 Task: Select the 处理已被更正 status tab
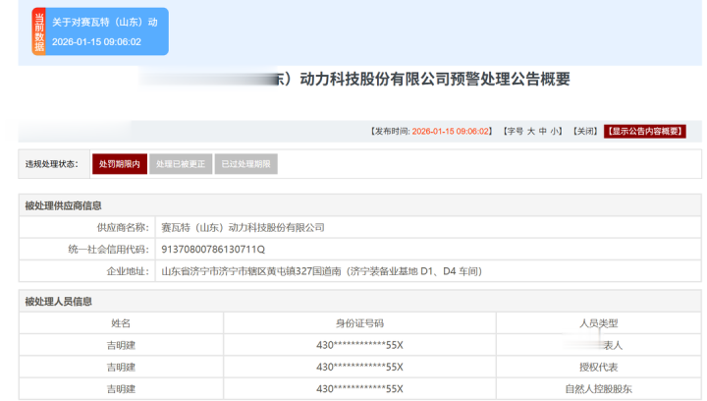181,164
